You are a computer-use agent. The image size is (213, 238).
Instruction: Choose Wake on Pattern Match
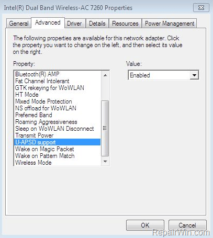click(57, 156)
